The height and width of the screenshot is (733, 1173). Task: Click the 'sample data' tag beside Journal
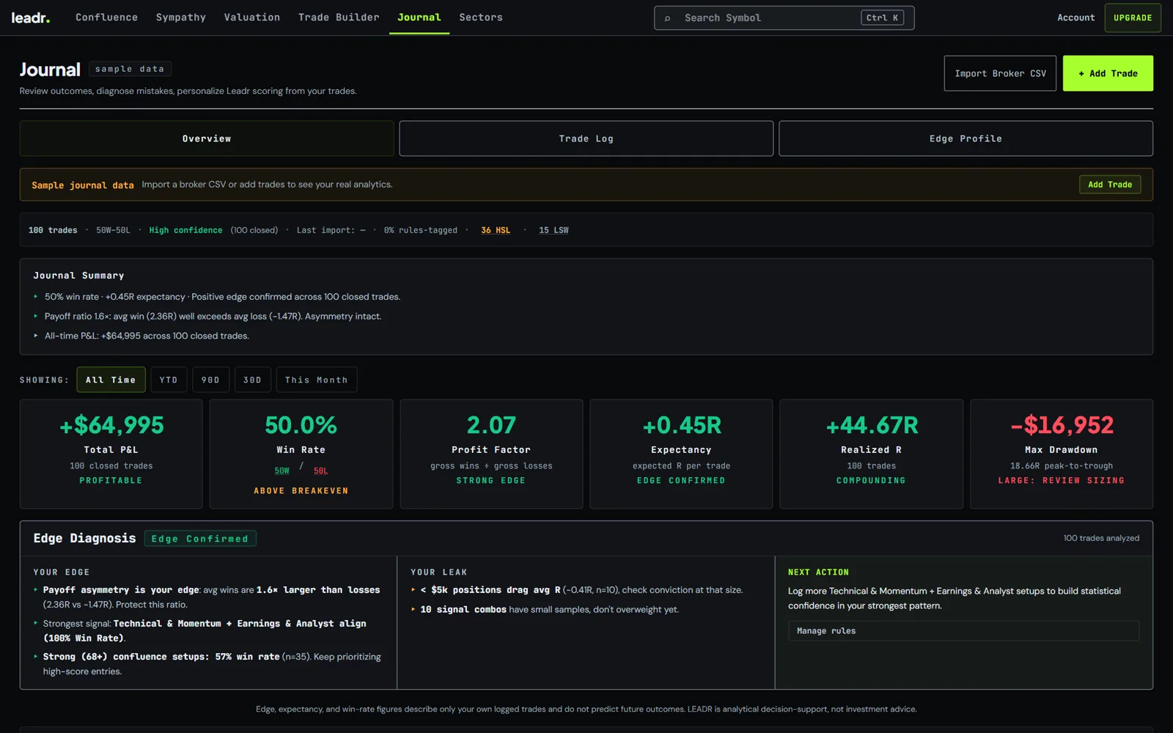(x=130, y=69)
